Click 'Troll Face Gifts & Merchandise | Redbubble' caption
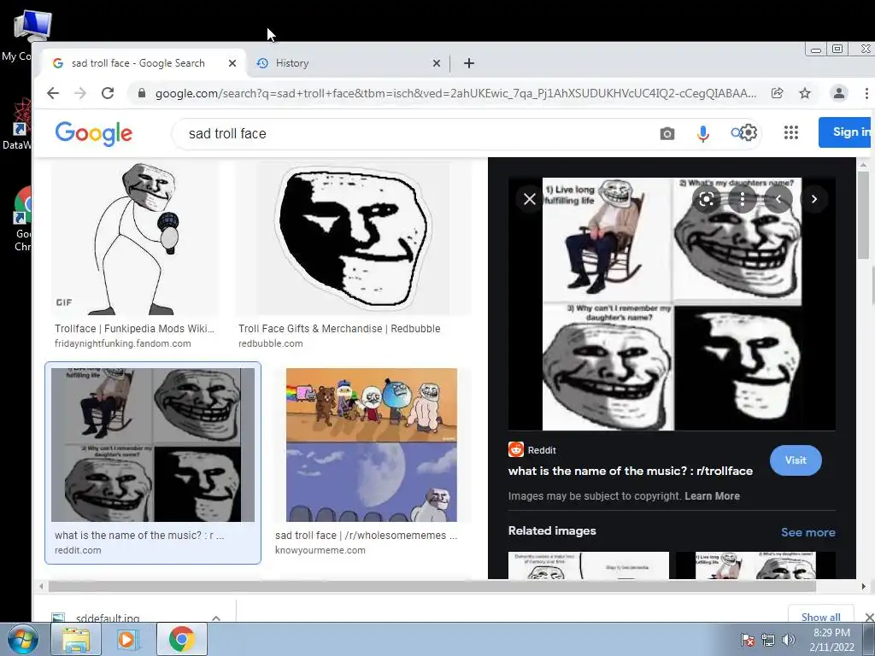Screen dimensions: 875x656 [339, 329]
